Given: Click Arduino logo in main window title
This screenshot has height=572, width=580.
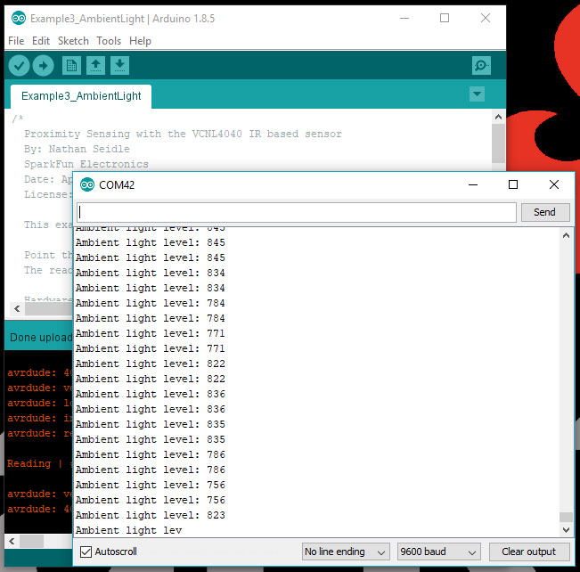Looking at the screenshot, I should (19, 18).
